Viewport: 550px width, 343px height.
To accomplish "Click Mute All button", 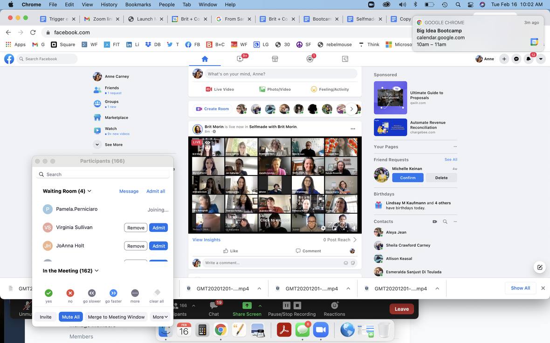I will point(71,317).
